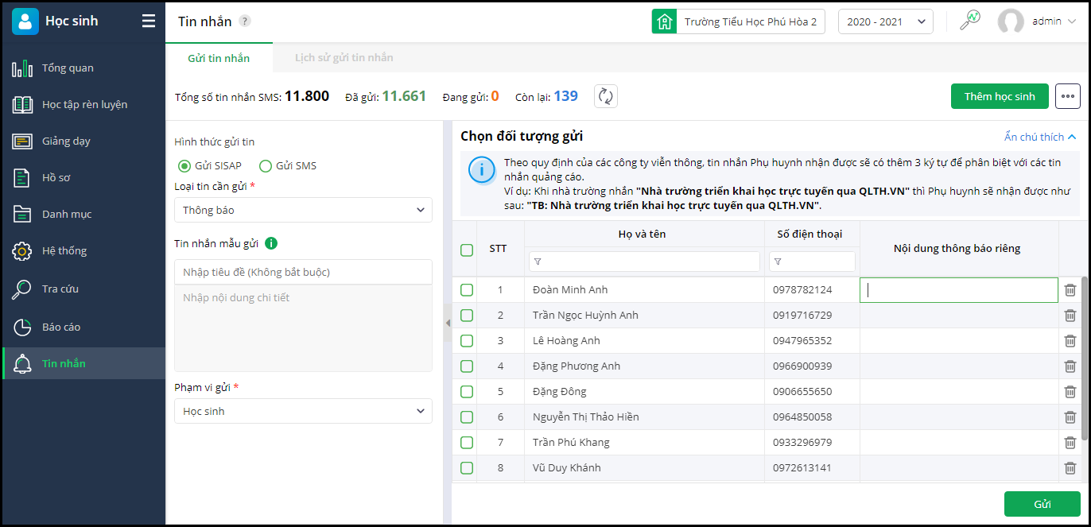Switch to Lịch sử gửi tin nhắn tab
The image size is (1091, 527).
[344, 58]
